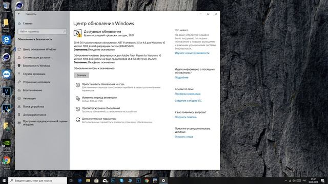
Task: Open the NVIDIA GeForce Experience desktop shortcut
Action: [x=7, y=145]
